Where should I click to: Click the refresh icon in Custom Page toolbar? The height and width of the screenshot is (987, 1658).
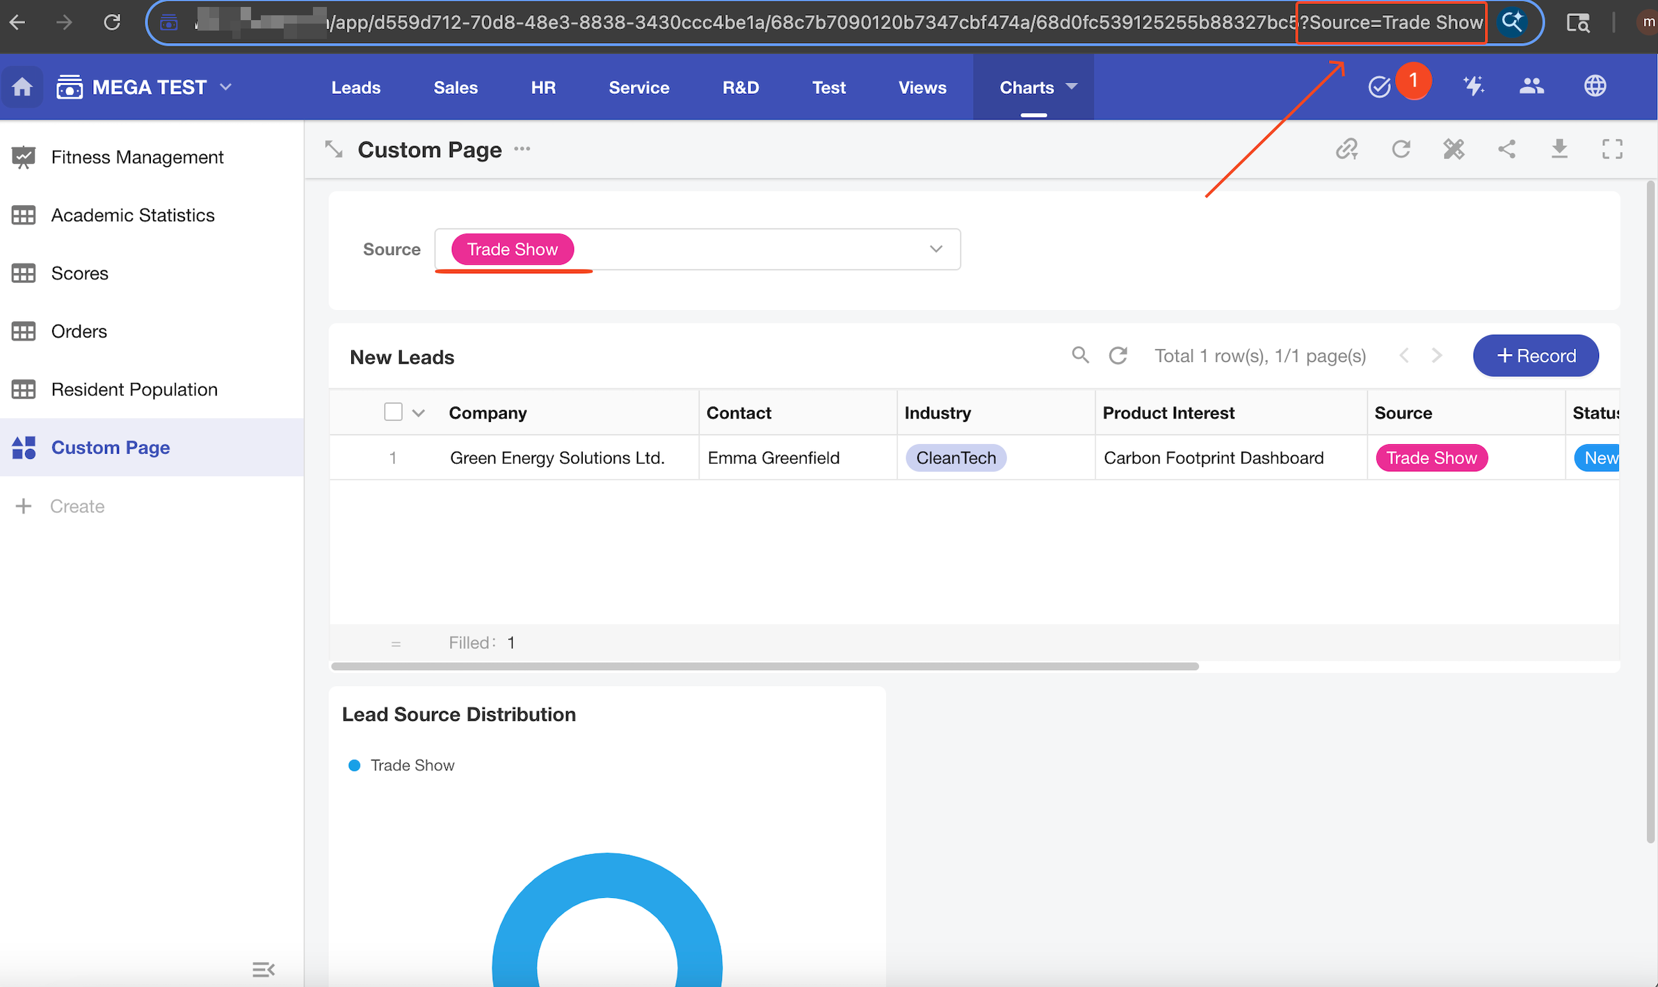(x=1401, y=149)
